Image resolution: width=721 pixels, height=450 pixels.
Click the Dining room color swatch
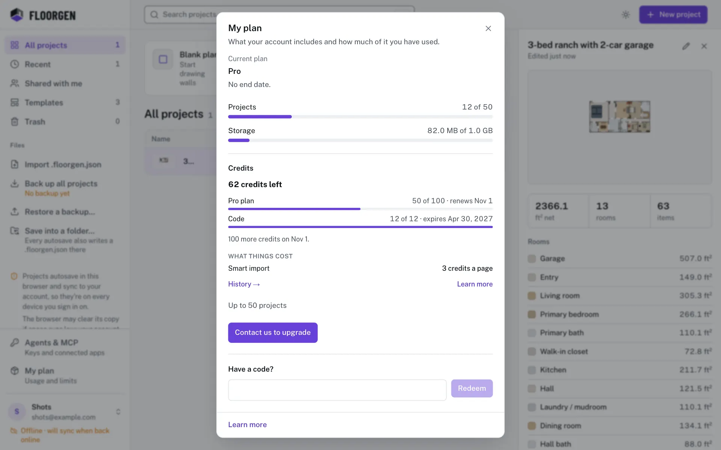[532, 426]
